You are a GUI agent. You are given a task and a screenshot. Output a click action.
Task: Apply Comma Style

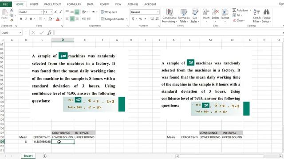146,19
